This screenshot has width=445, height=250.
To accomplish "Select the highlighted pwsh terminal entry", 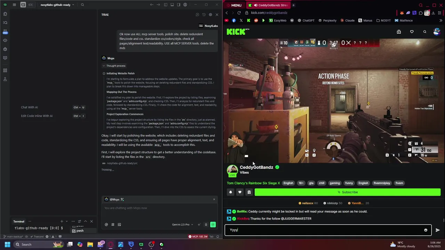I will (83, 231).
